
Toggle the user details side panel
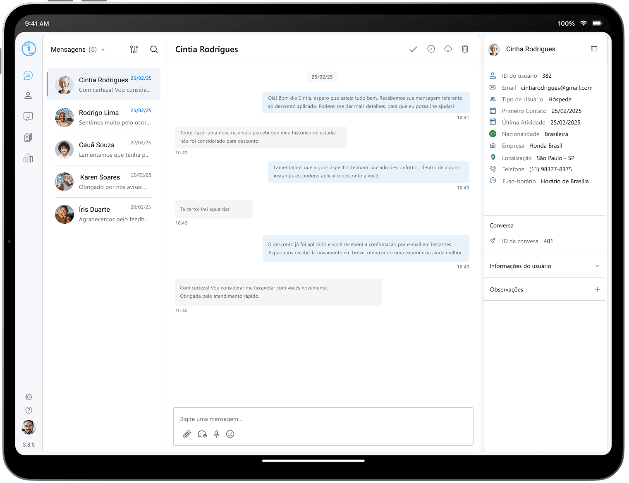point(594,49)
